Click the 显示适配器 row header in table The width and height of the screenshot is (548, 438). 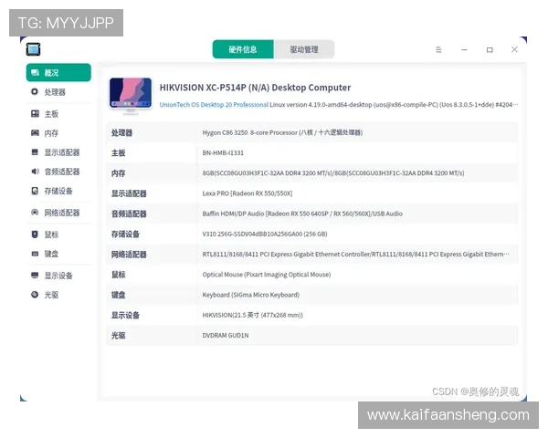(129, 193)
